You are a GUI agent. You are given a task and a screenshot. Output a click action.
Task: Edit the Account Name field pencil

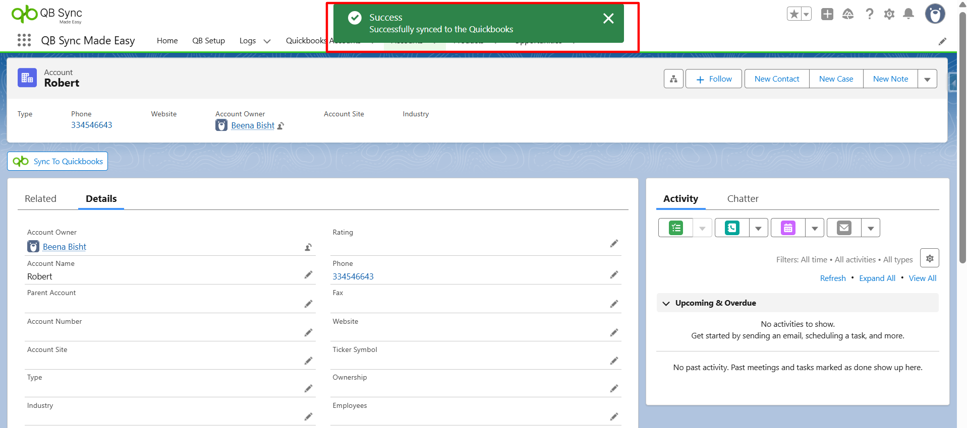[x=308, y=275]
